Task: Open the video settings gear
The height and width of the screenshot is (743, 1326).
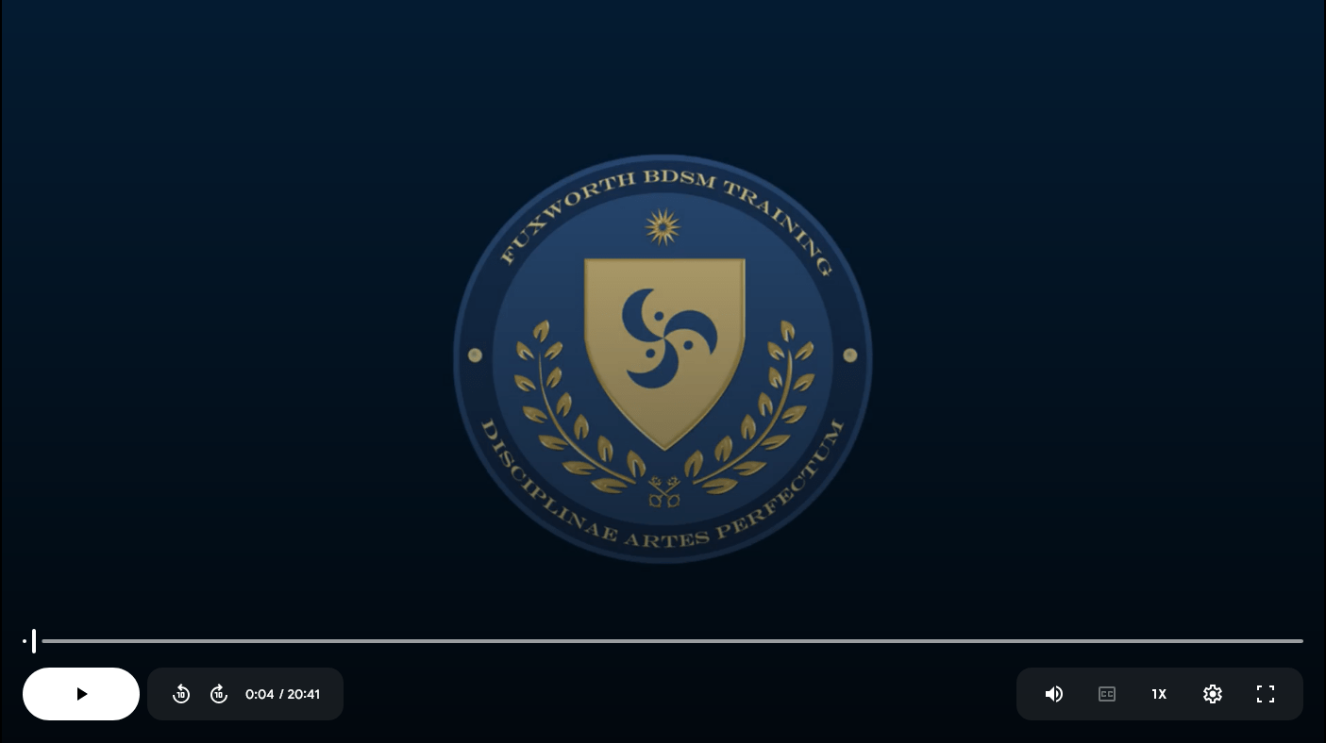Action: (1213, 694)
